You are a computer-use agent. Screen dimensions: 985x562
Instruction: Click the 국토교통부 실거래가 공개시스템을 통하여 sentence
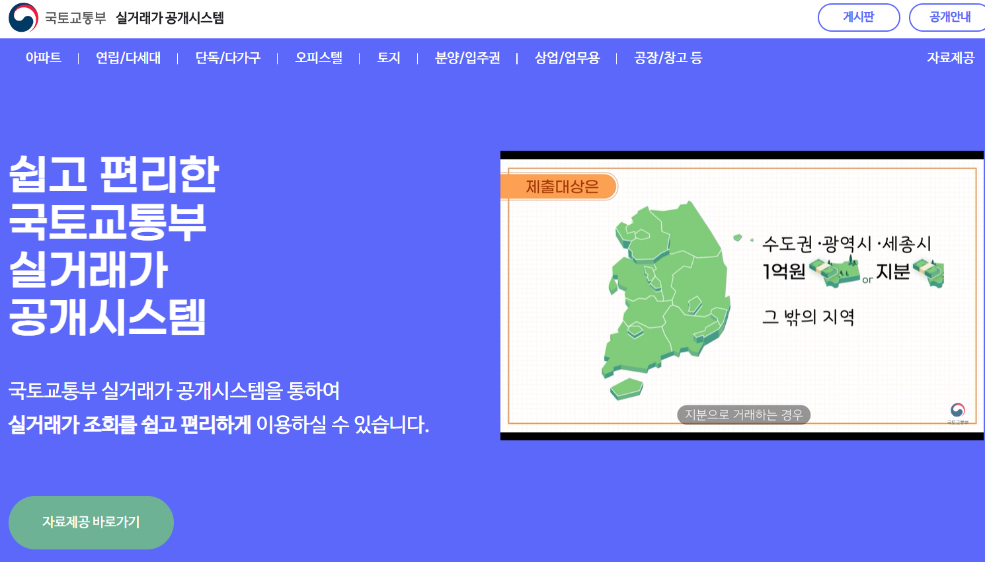174,391
